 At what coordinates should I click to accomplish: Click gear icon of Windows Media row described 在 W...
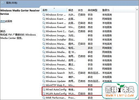pos(44,52)
